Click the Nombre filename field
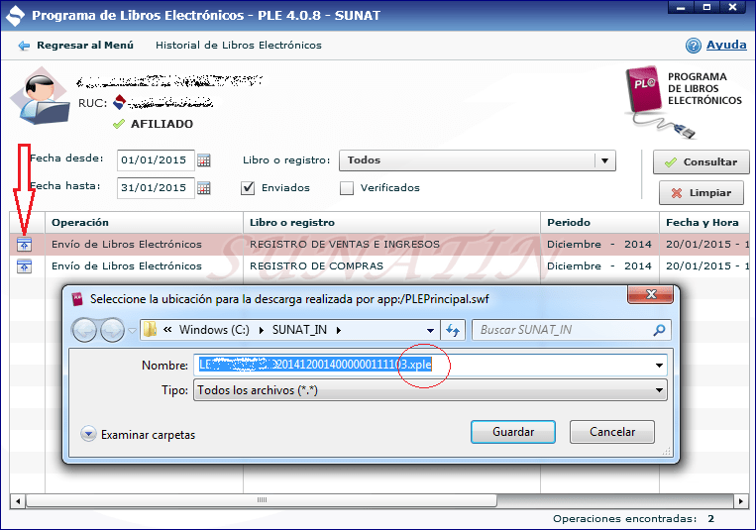Screen dimensions: 756x530 (x=430, y=366)
